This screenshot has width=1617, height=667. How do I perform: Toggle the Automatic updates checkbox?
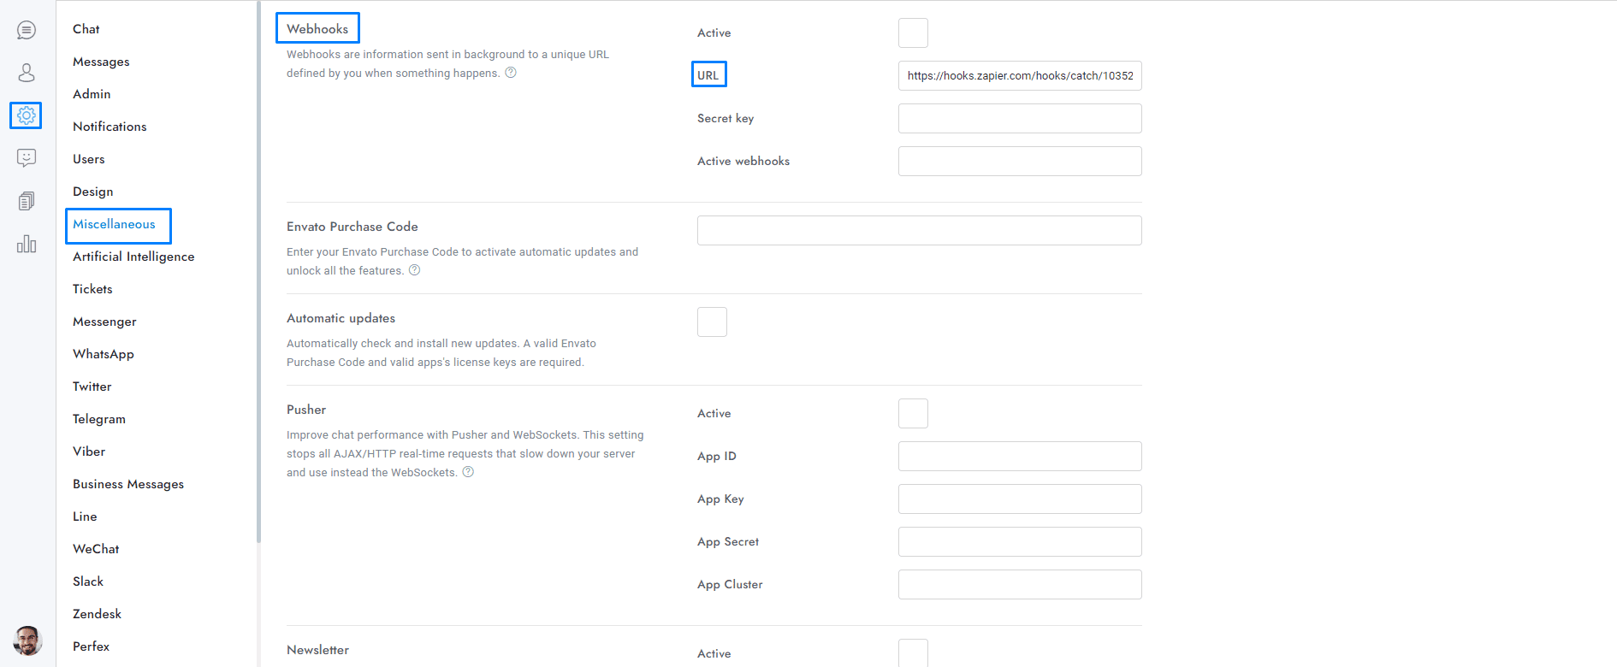point(712,322)
